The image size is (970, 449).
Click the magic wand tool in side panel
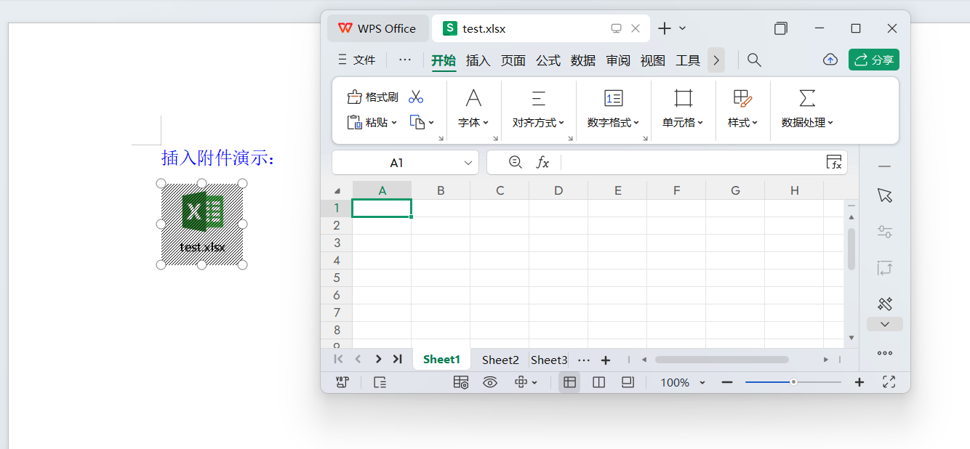tap(884, 304)
